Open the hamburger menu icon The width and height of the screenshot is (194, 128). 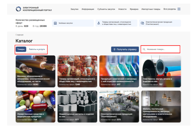[179, 9]
